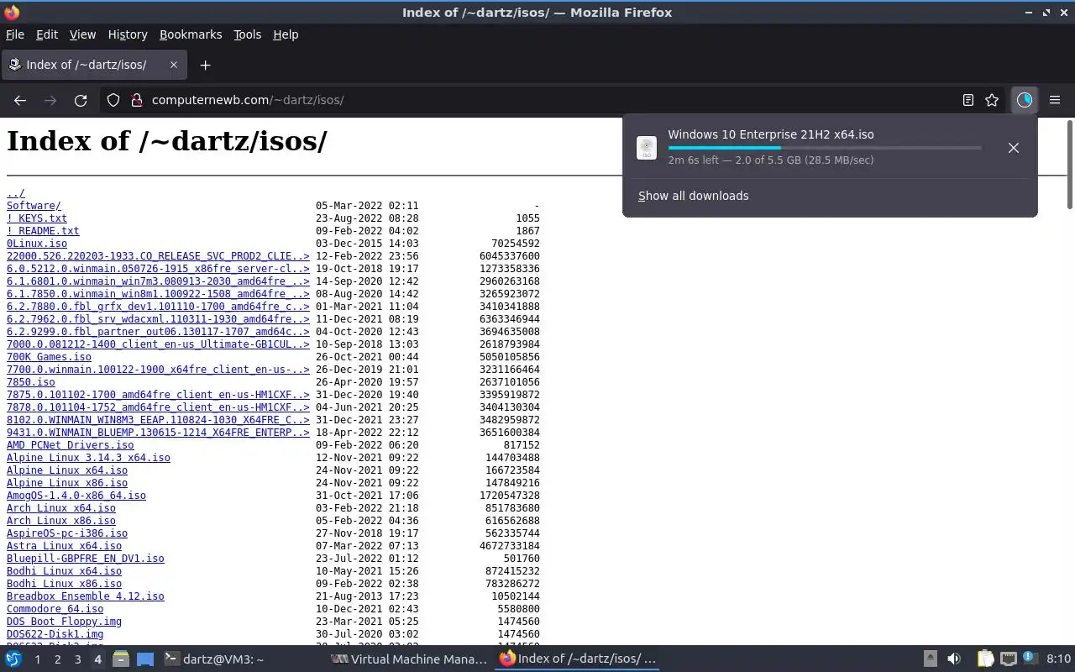Click the forward navigation arrow
Screen dimensions: 1075x672
click(50, 100)
